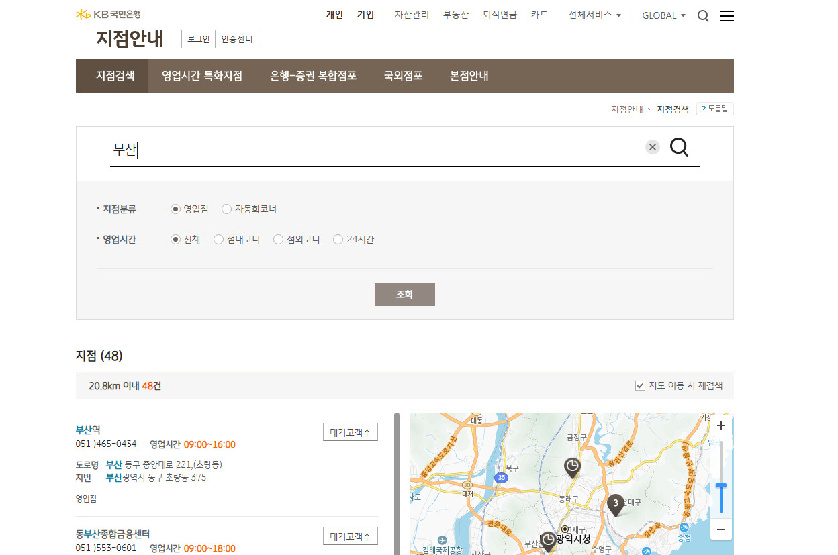Go to 기업 banking menu

tap(366, 15)
